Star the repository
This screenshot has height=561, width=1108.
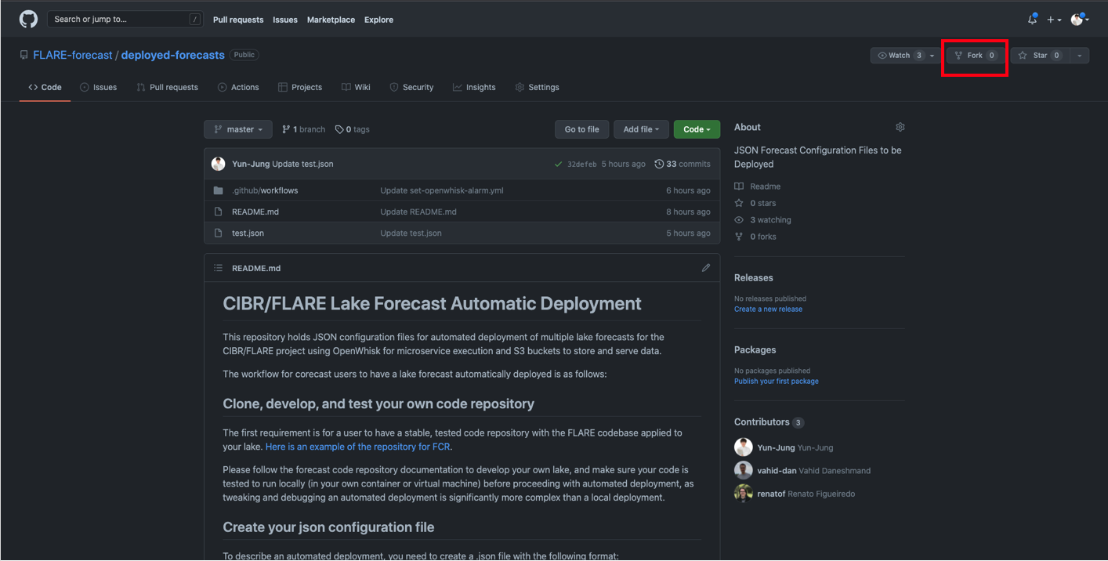pos(1040,56)
